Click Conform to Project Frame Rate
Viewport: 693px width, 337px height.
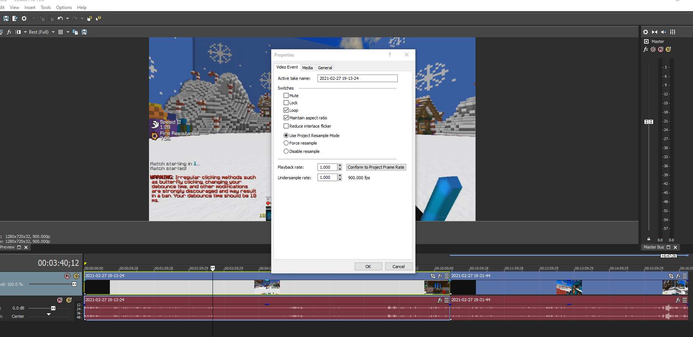(376, 167)
